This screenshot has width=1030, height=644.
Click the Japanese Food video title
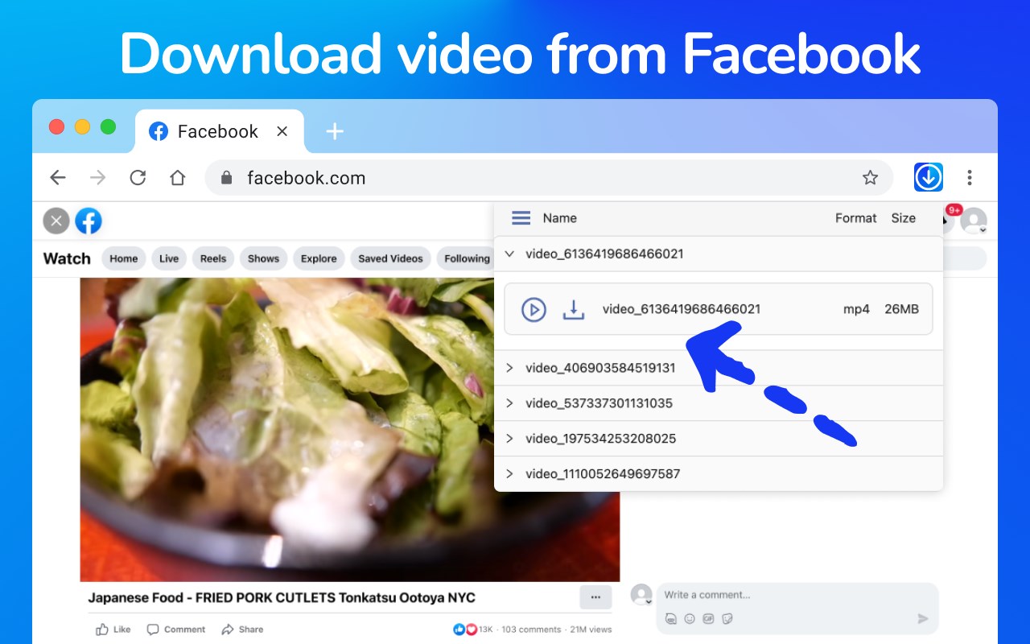tap(282, 597)
